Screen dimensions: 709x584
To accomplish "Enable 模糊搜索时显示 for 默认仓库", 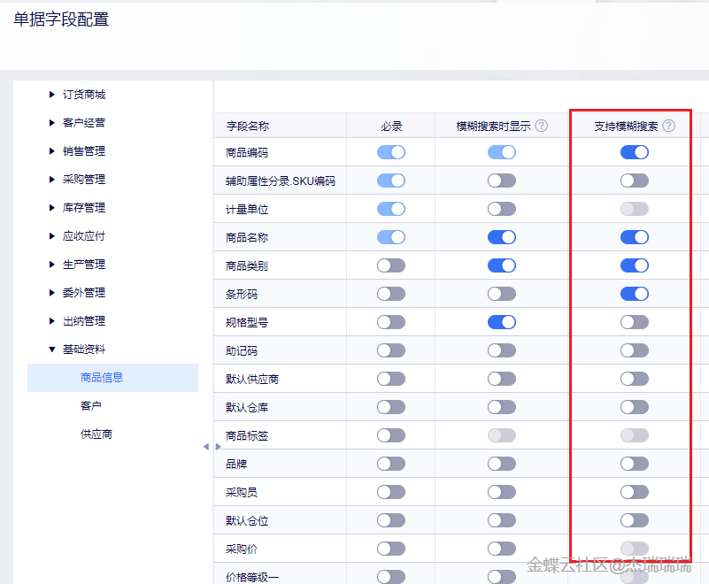I will tap(502, 407).
